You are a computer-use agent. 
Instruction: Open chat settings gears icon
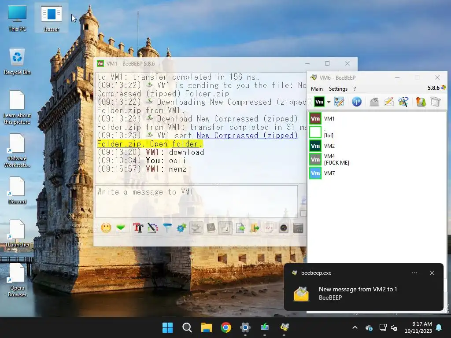[182, 228]
